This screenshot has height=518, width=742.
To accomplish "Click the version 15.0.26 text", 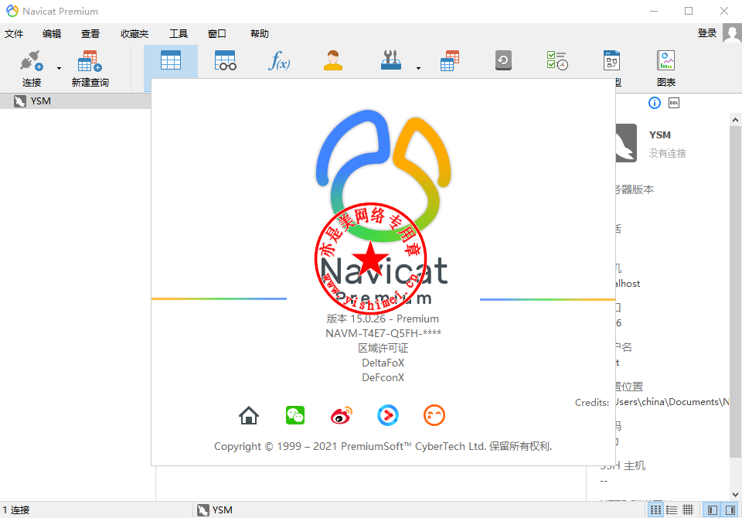I will 383,319.
